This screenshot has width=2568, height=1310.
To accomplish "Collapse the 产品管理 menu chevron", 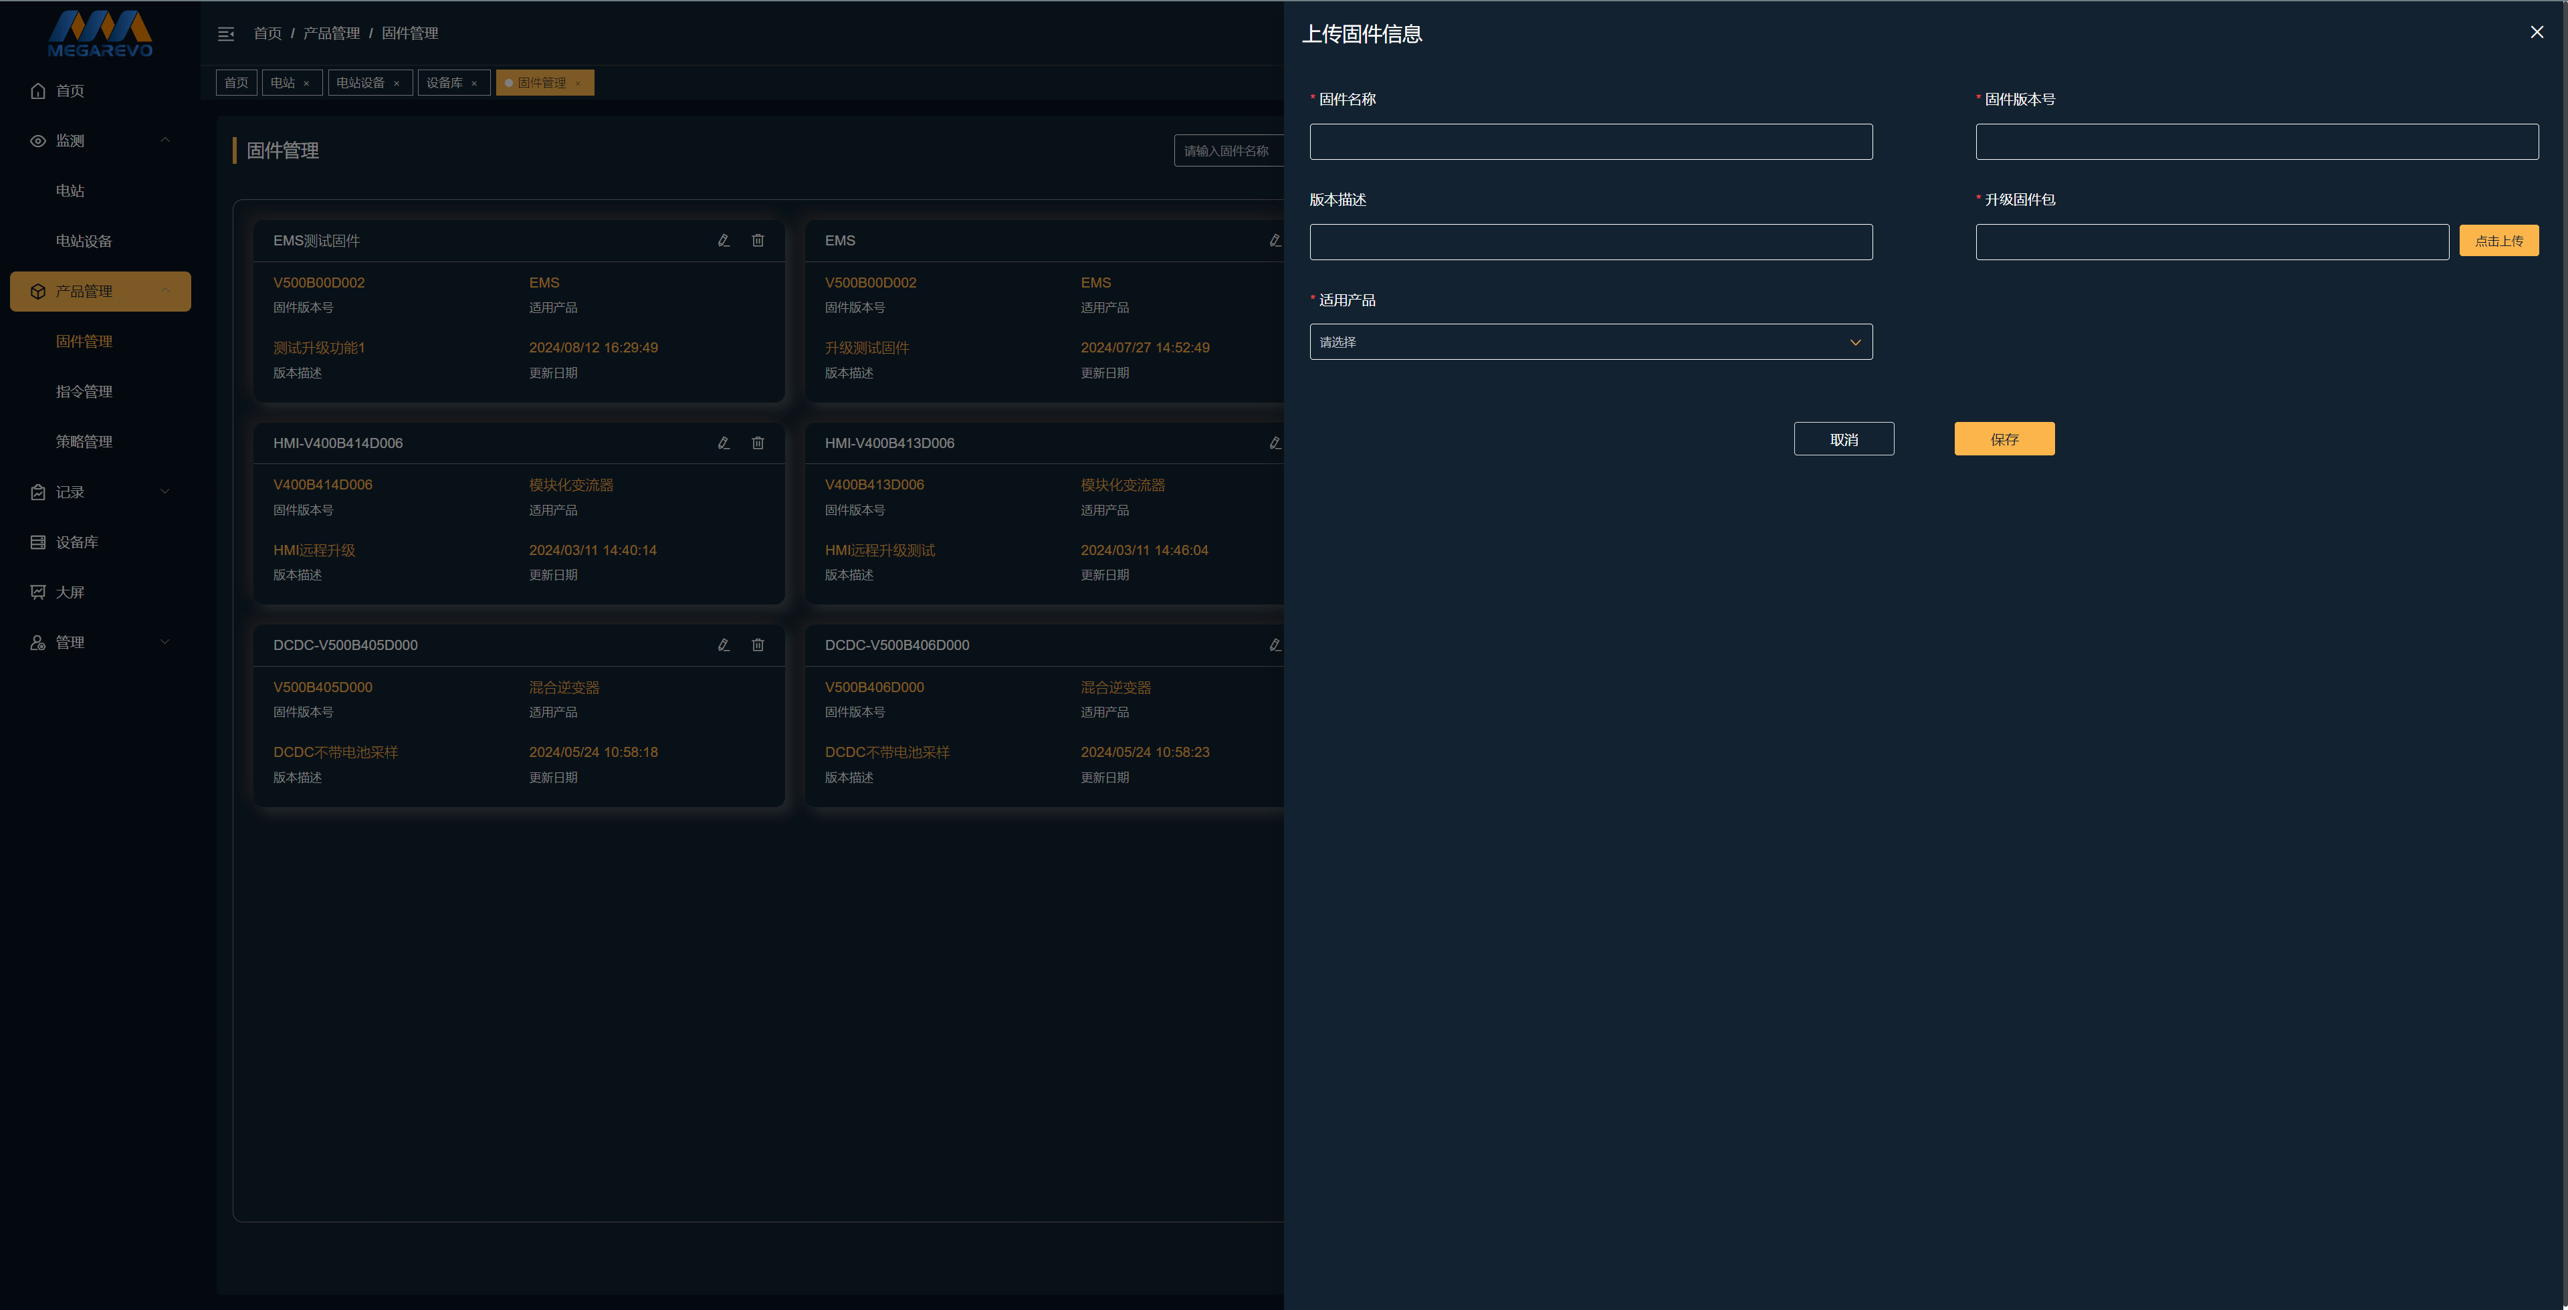I will click(x=165, y=291).
